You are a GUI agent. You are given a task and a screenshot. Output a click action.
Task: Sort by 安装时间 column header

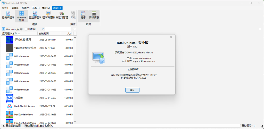49,34
